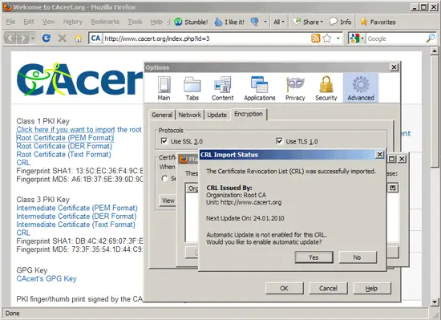Image resolution: width=441 pixels, height=320 pixels.
Task: Open the Tabs options panel
Action: click(x=192, y=88)
